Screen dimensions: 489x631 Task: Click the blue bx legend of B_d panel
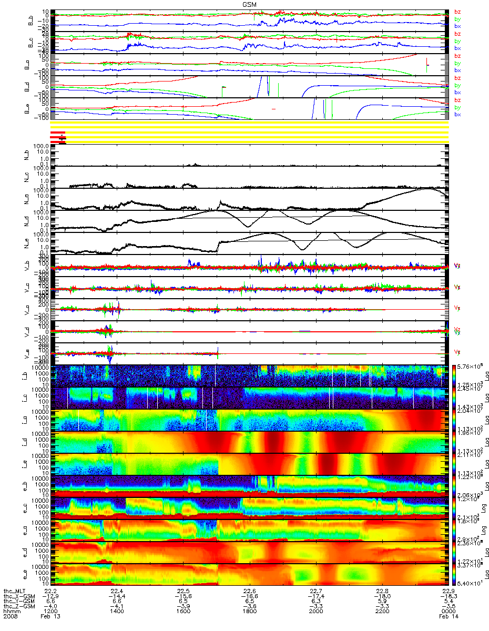coord(457,92)
